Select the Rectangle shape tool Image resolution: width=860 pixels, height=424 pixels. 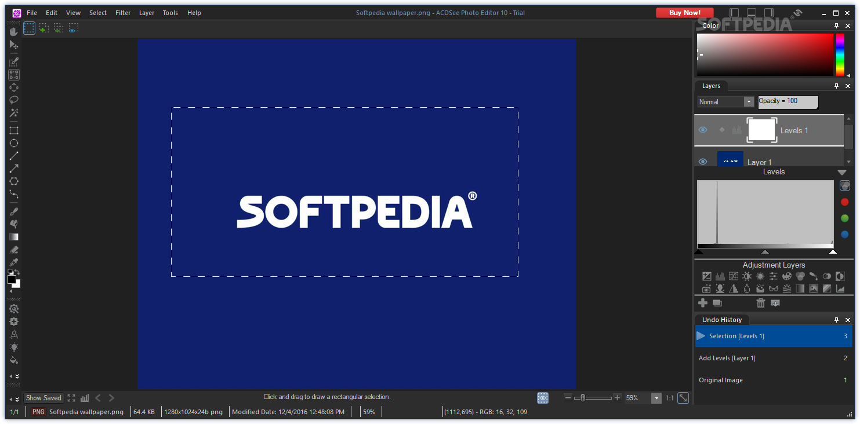(x=14, y=130)
